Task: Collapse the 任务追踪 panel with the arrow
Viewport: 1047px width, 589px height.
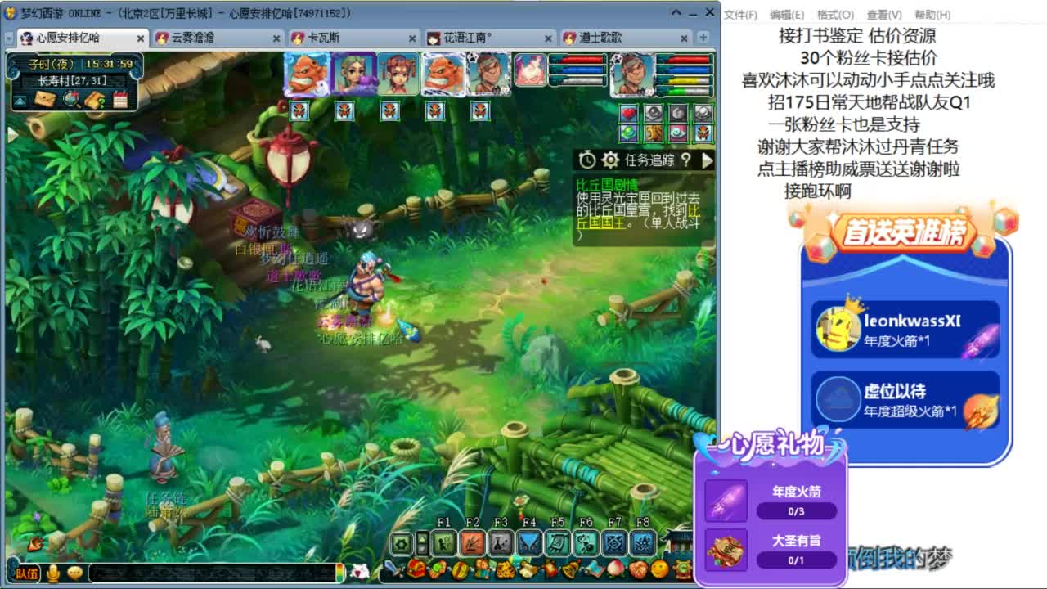Action: (707, 160)
